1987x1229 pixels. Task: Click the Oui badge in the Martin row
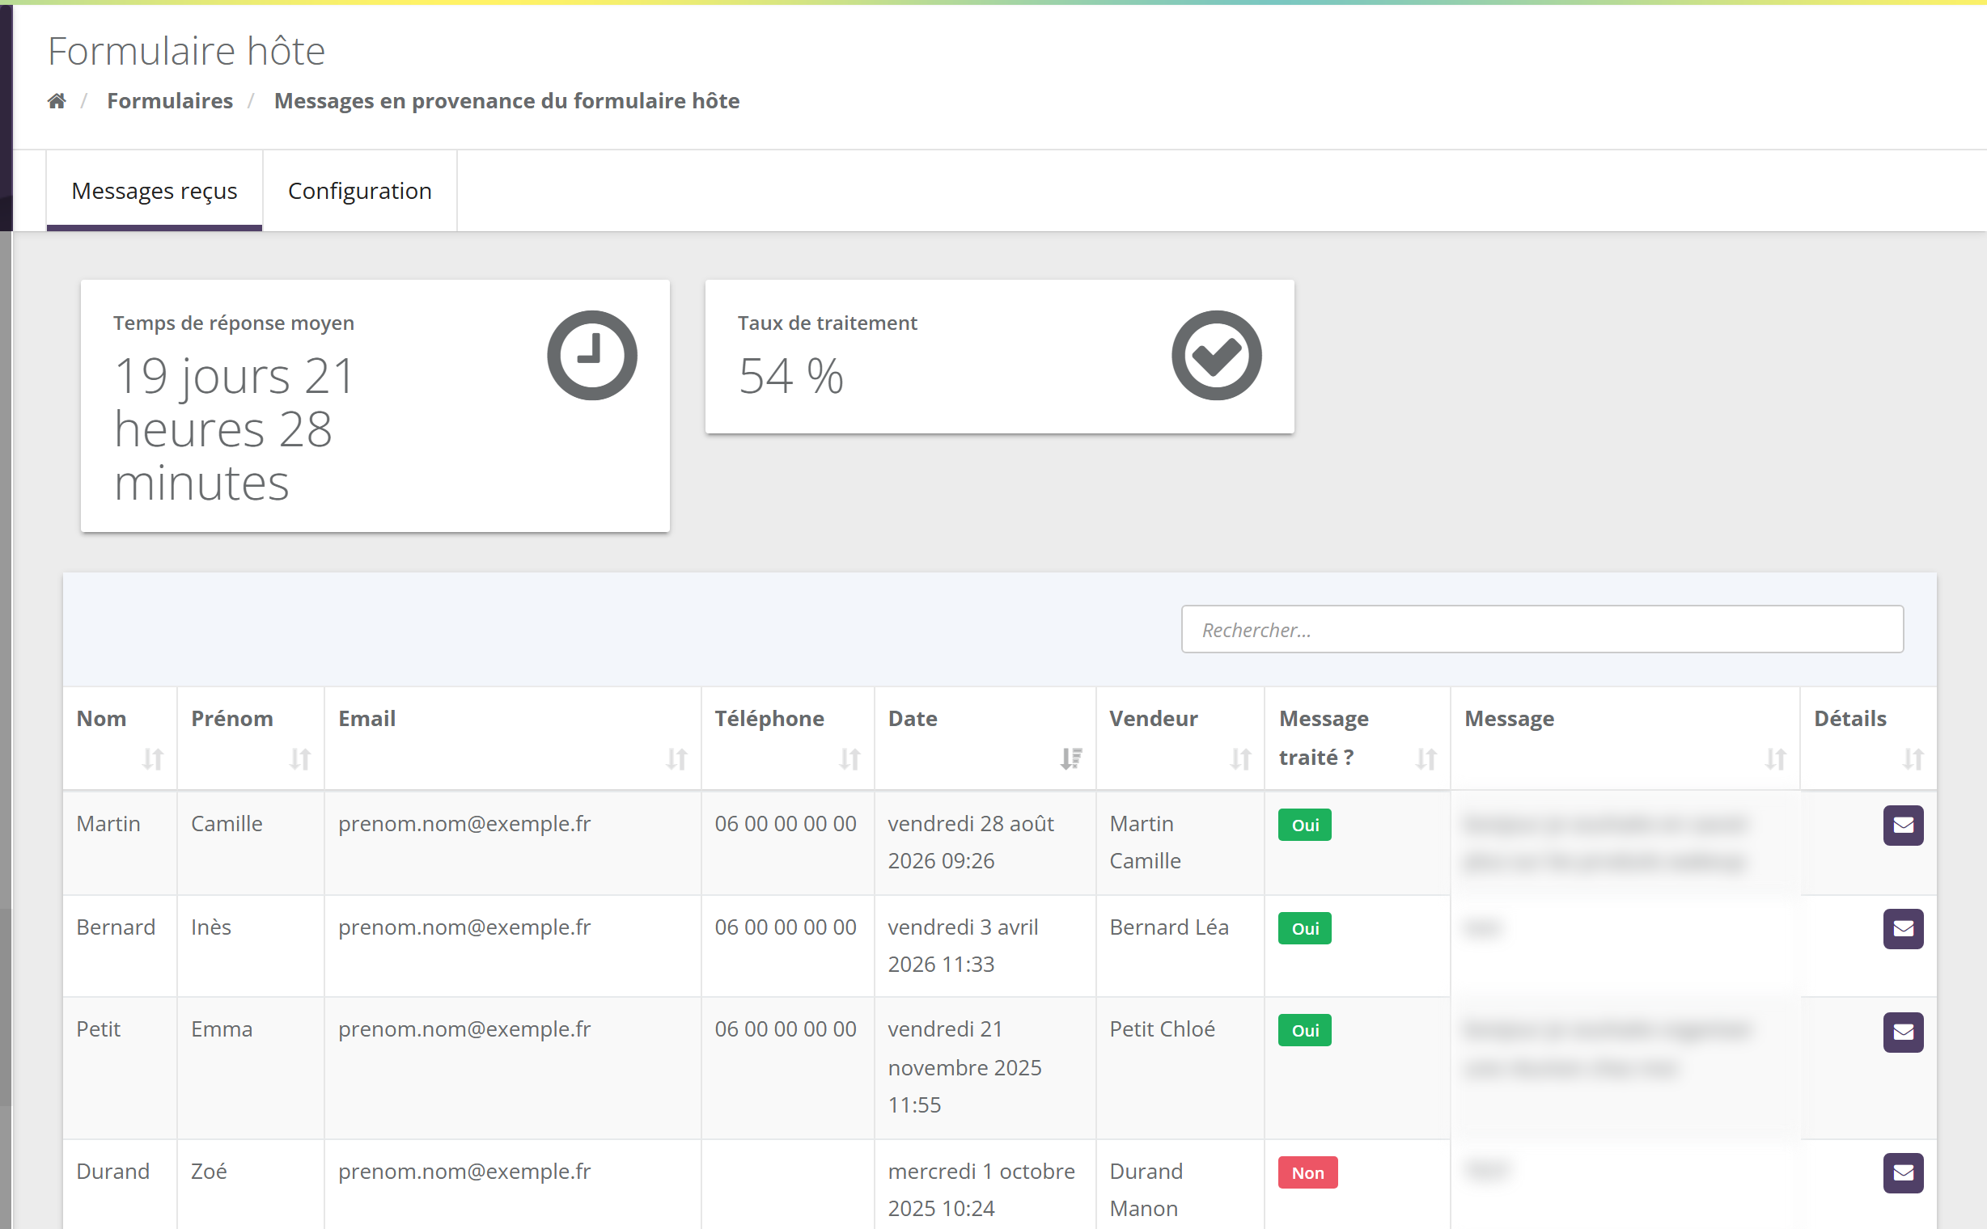pyautogui.click(x=1305, y=825)
